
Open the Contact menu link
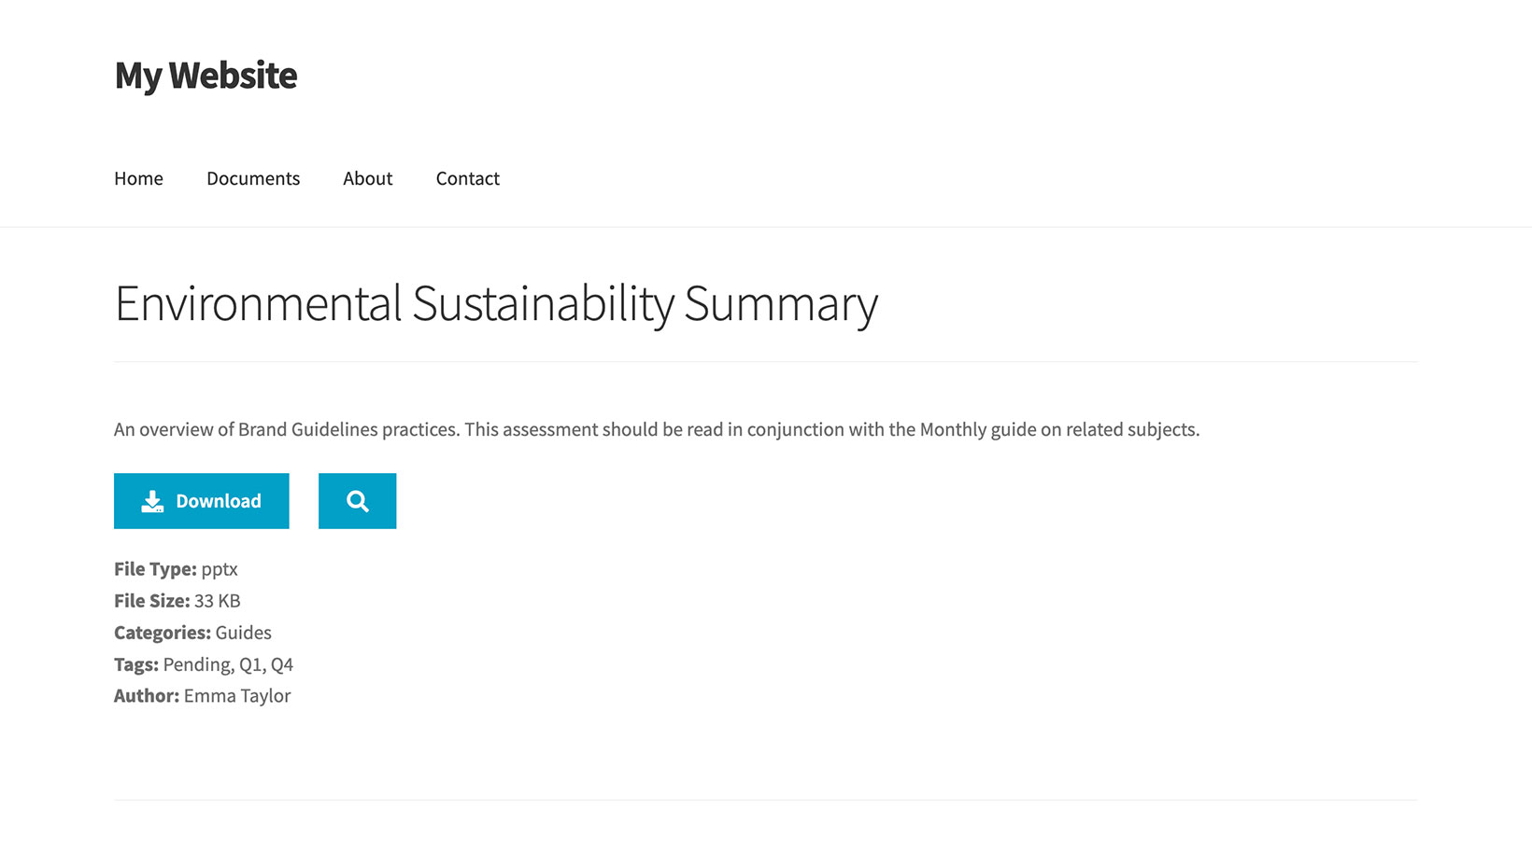point(467,178)
